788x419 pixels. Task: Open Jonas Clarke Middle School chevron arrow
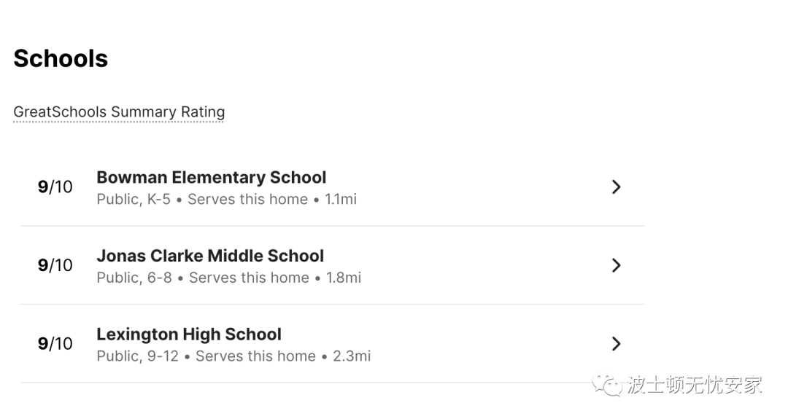click(x=616, y=265)
